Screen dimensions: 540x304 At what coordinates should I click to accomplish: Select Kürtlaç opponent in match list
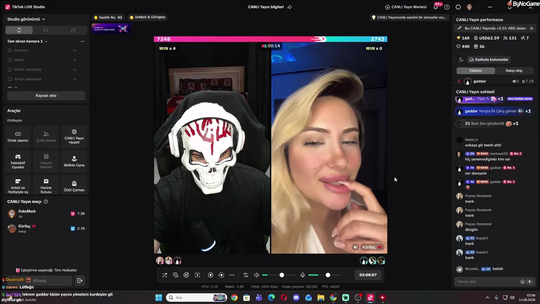46,228
